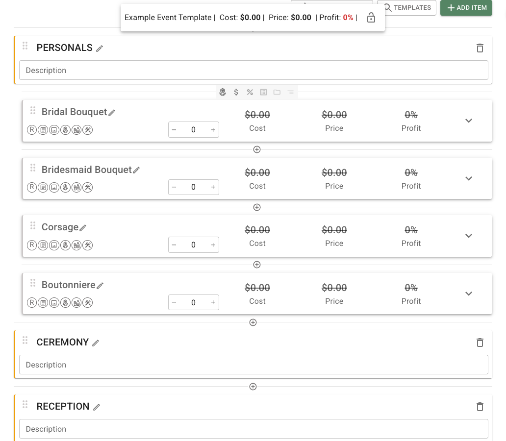
Task: Delete the RECEPTION section
Action: click(480, 407)
